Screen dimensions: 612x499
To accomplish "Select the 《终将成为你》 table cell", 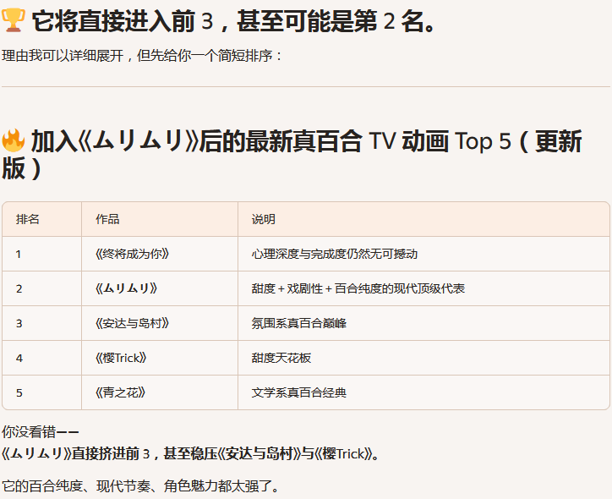I will pos(126,254).
